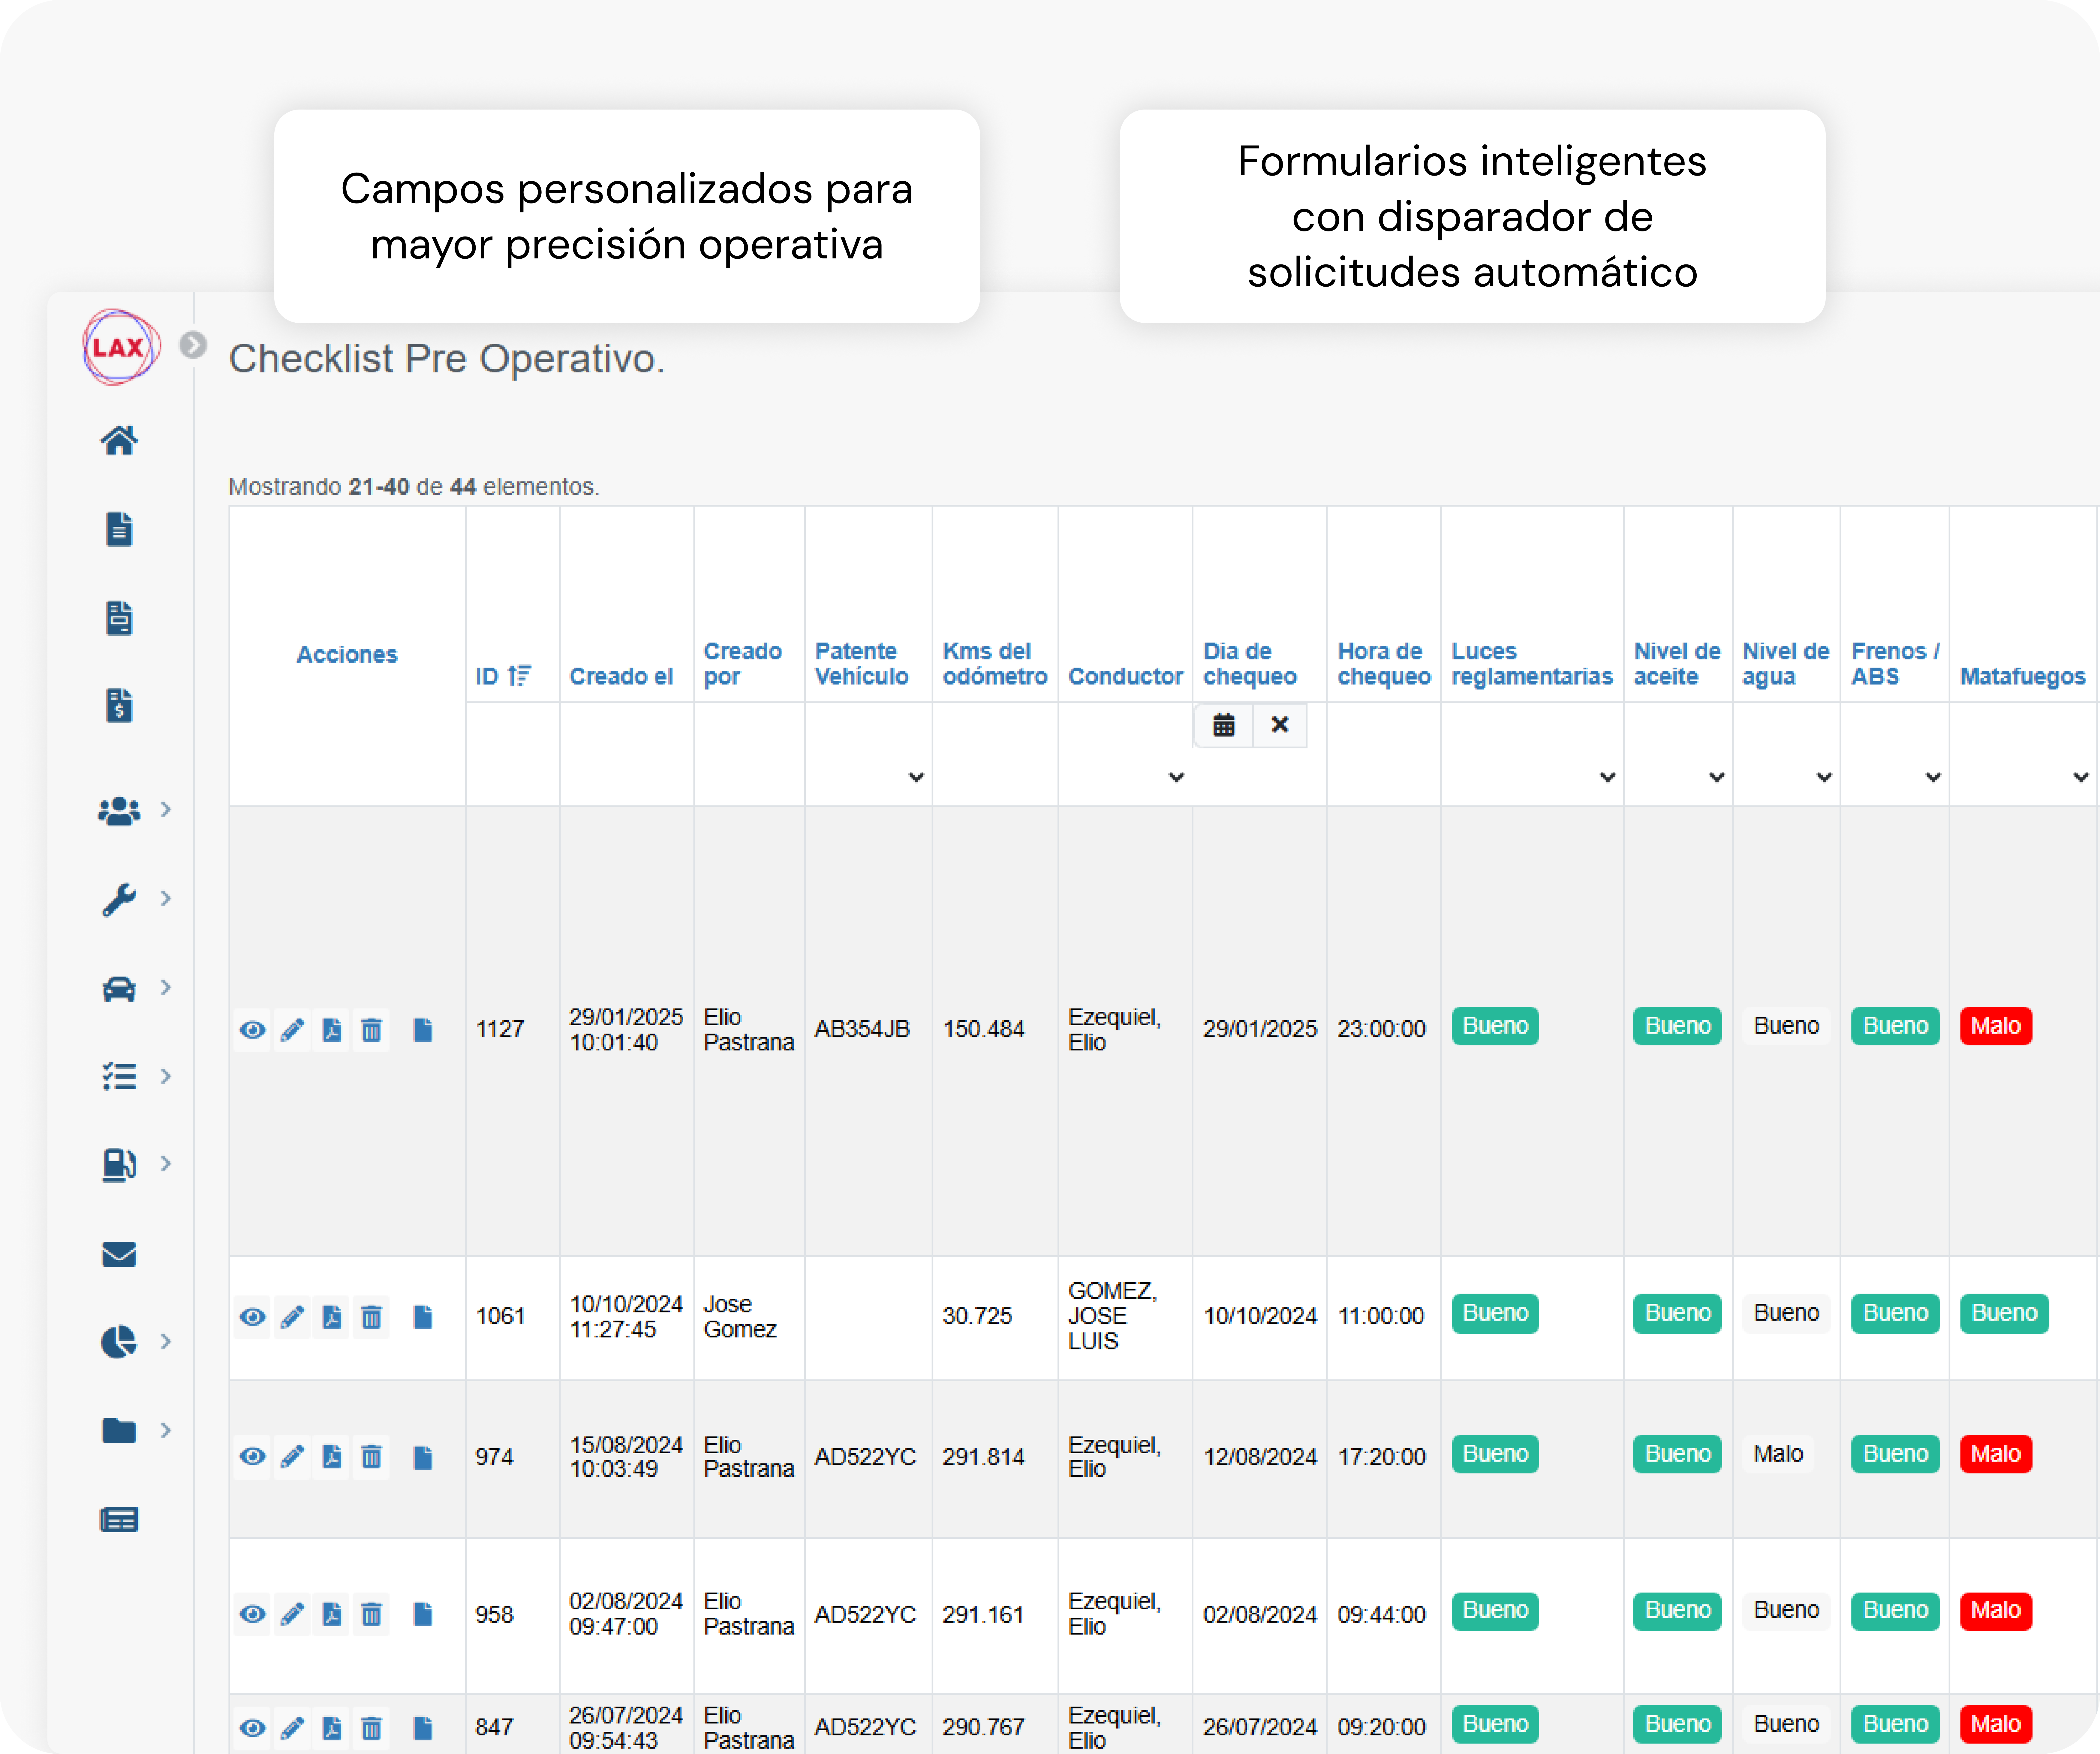Click the wrench maintenance sidebar icon
The width and height of the screenshot is (2100, 1754).
coord(119,899)
